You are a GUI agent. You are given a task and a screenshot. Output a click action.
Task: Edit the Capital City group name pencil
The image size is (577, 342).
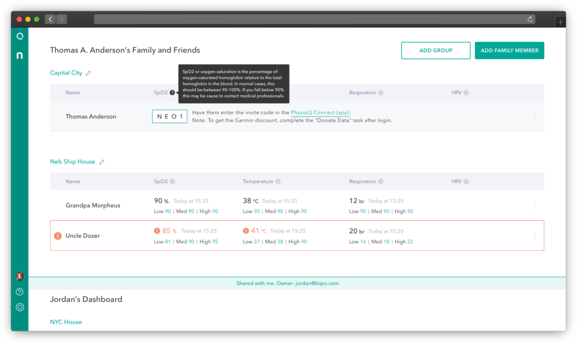coord(88,73)
